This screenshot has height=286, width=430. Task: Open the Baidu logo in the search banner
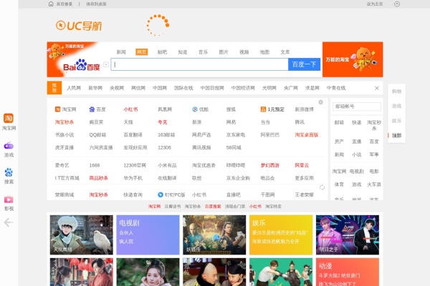pyautogui.click(x=82, y=65)
